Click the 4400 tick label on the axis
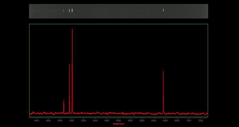The image size is (239, 127). click(x=37, y=120)
